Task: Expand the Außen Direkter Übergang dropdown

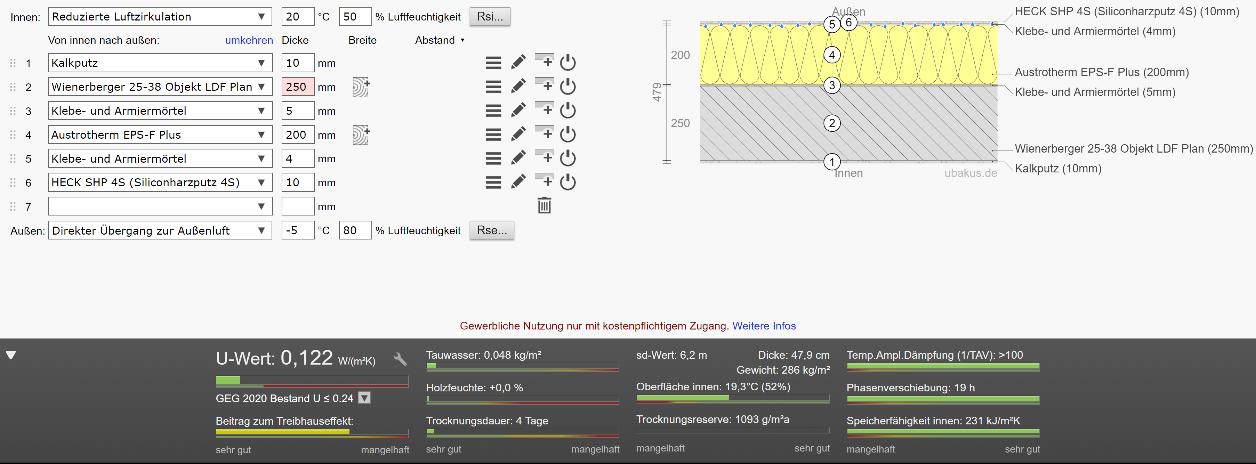Action: tap(160, 230)
